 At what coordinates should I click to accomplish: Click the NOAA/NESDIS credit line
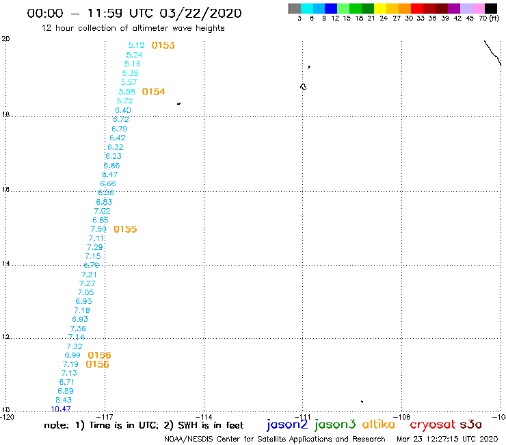point(275,439)
